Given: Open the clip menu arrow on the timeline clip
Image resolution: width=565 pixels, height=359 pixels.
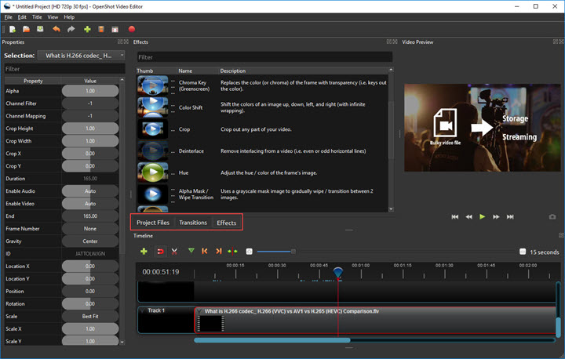Looking at the screenshot, I should 199,311.
